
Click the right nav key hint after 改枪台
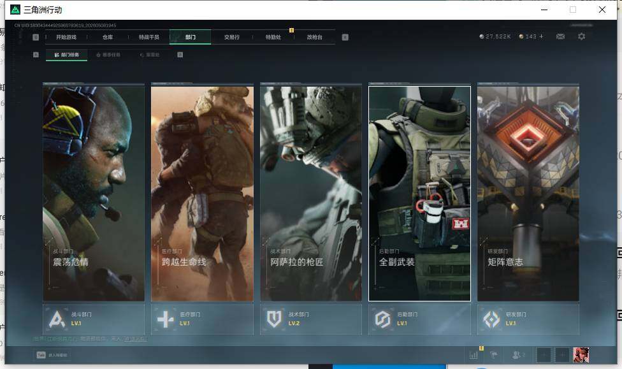coord(345,37)
